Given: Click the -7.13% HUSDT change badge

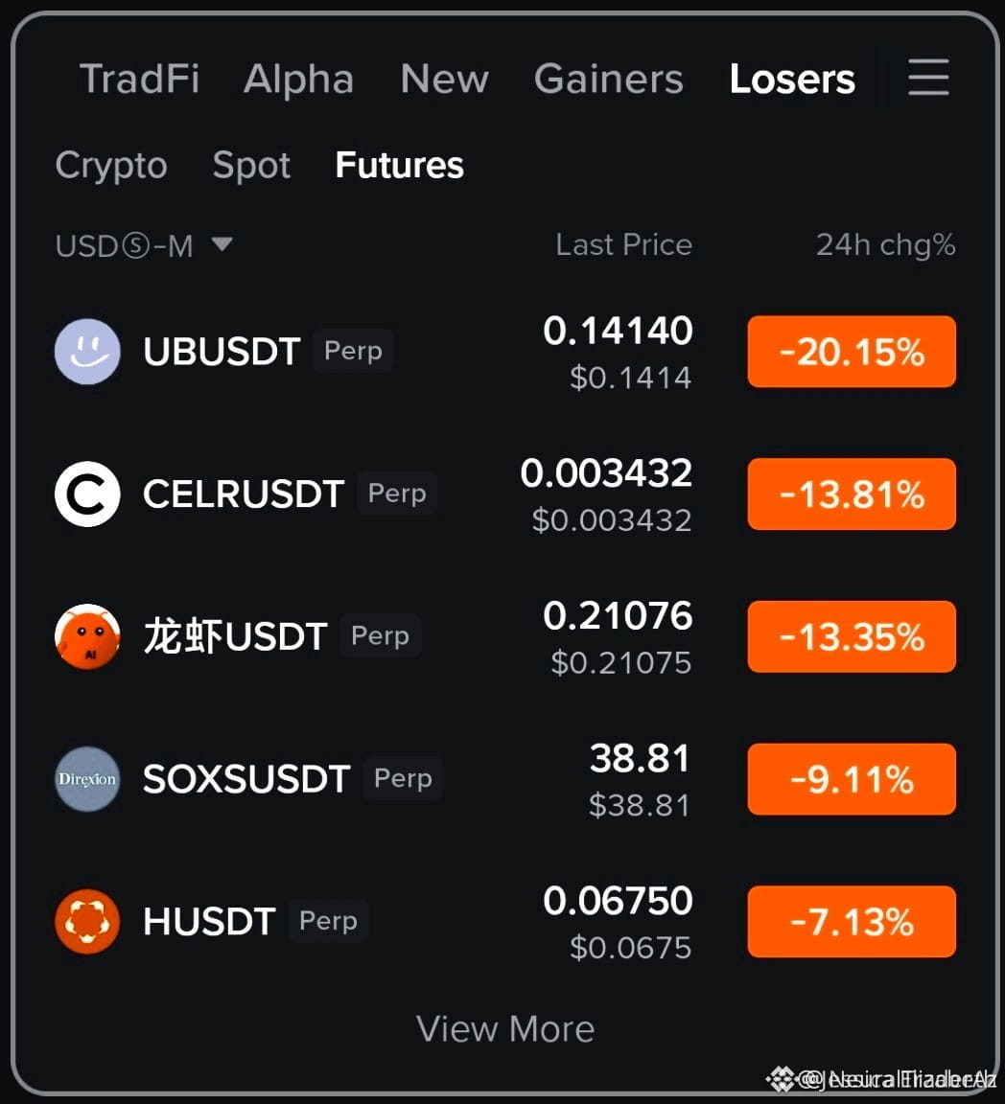Looking at the screenshot, I should (x=852, y=921).
